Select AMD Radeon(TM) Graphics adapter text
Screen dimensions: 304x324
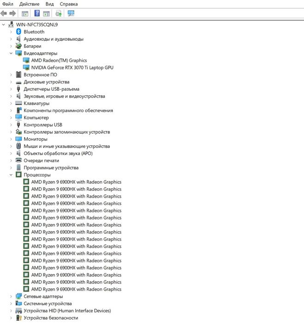tap(59, 60)
